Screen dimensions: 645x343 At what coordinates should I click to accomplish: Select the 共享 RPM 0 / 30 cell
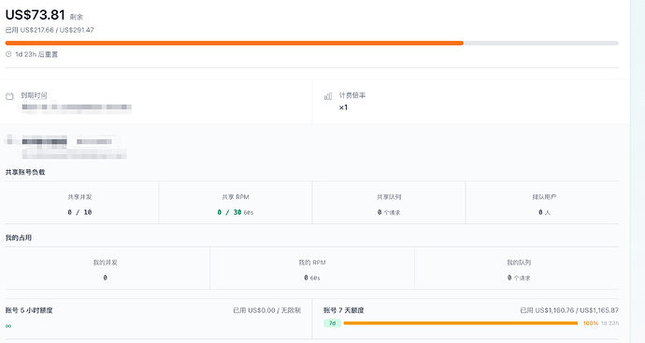point(236,203)
